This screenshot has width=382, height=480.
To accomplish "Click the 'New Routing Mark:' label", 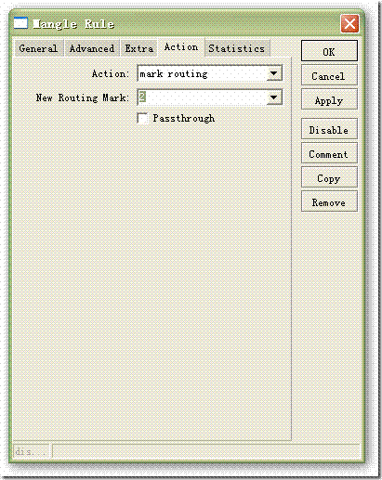I will pos(83,97).
